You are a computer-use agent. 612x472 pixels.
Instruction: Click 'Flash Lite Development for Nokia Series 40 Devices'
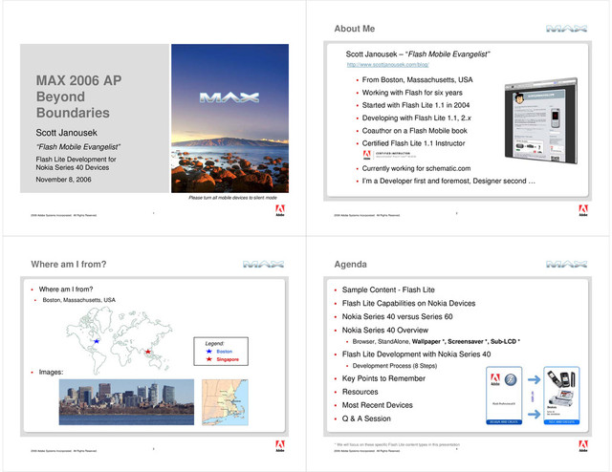coord(76,163)
